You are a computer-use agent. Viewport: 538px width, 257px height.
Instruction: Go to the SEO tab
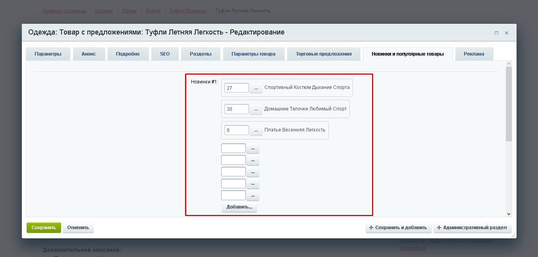click(165, 54)
